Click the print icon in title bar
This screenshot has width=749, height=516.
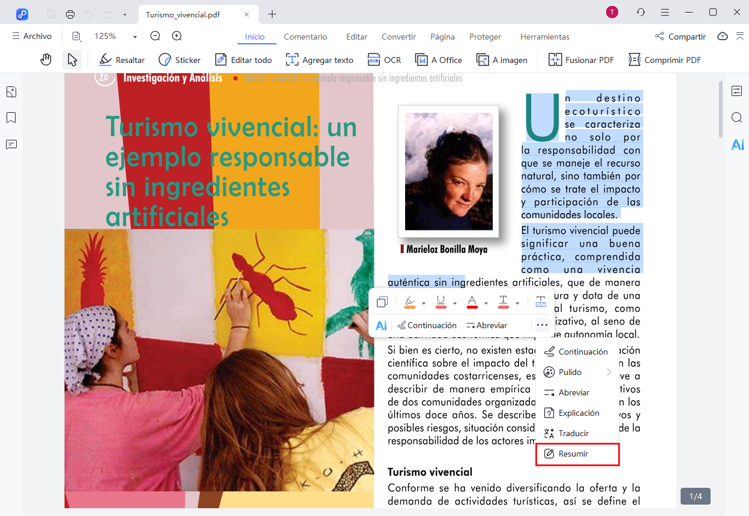point(70,13)
